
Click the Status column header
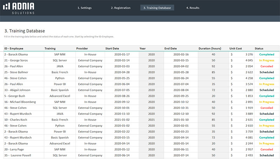click(259, 48)
